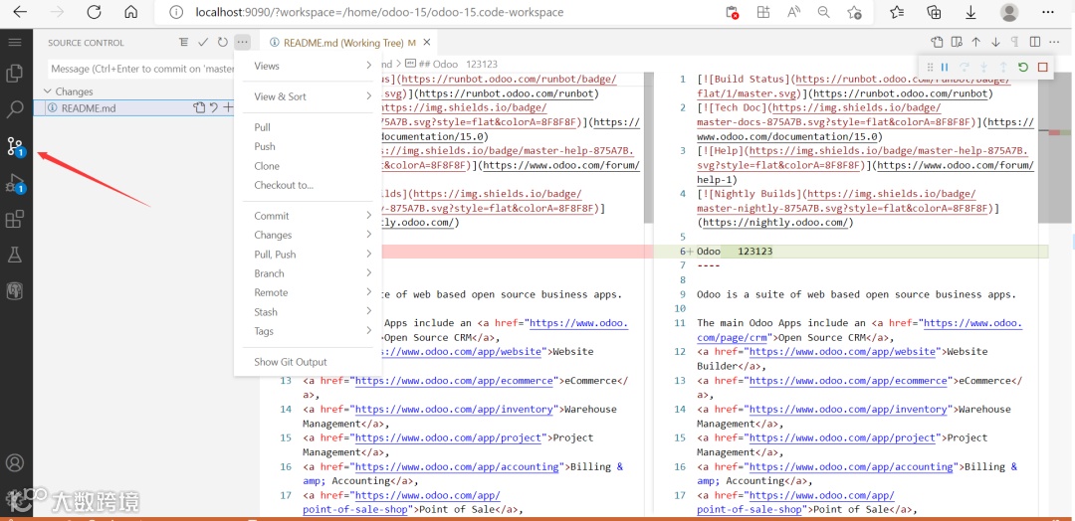Open the Testing flask icon
This screenshot has height=521, width=1075.
click(x=14, y=256)
